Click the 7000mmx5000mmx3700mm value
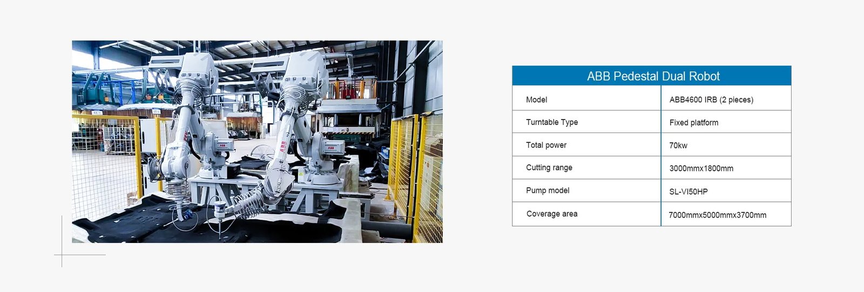Image resolution: width=864 pixels, height=292 pixels. tap(717, 215)
